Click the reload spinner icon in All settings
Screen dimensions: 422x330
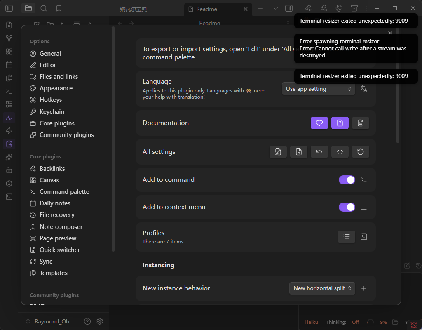[340, 152]
